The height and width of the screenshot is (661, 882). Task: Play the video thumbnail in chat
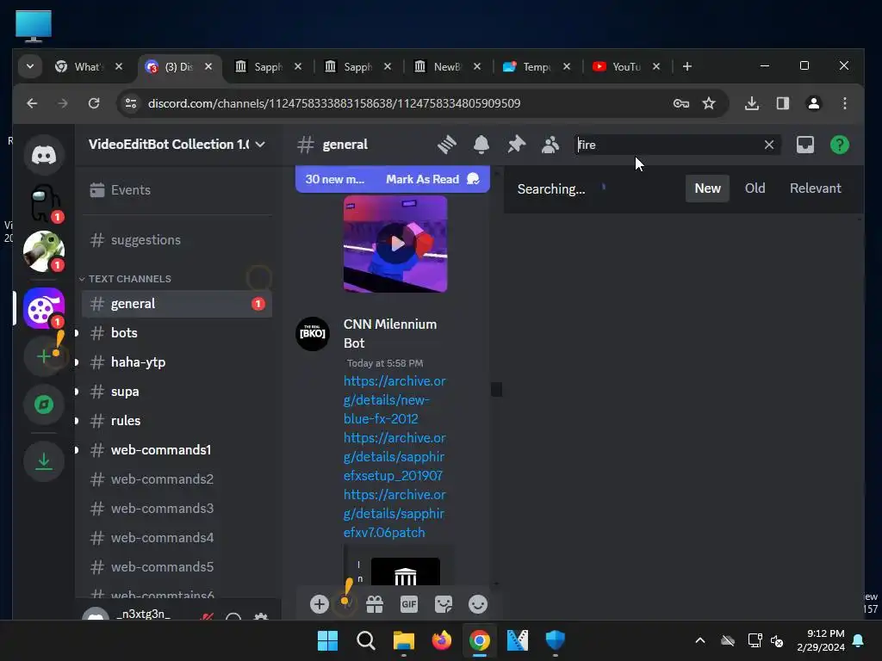click(396, 244)
